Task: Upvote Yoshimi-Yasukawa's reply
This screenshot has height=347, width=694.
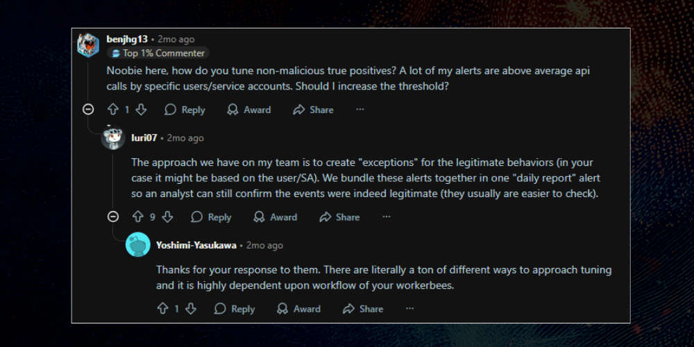Action: [163, 309]
